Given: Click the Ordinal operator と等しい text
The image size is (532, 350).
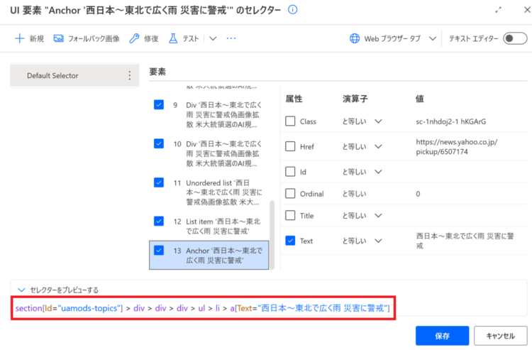Looking at the screenshot, I should 354,194.
